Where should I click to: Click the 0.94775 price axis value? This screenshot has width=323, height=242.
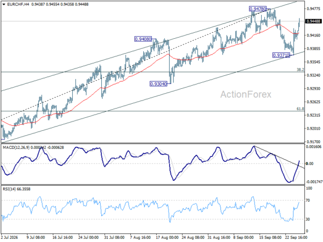(x=313, y=9)
